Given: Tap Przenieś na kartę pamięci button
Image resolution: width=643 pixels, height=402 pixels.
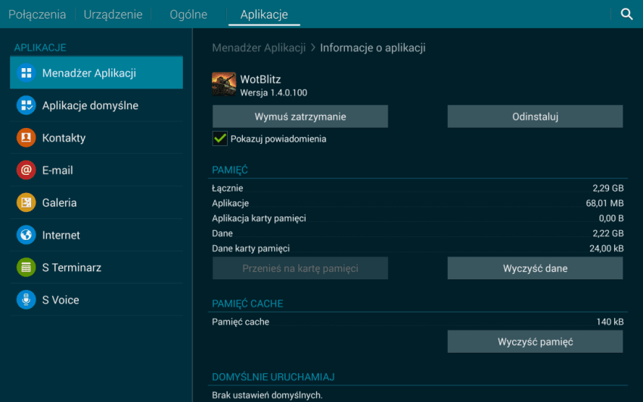Looking at the screenshot, I should [300, 268].
